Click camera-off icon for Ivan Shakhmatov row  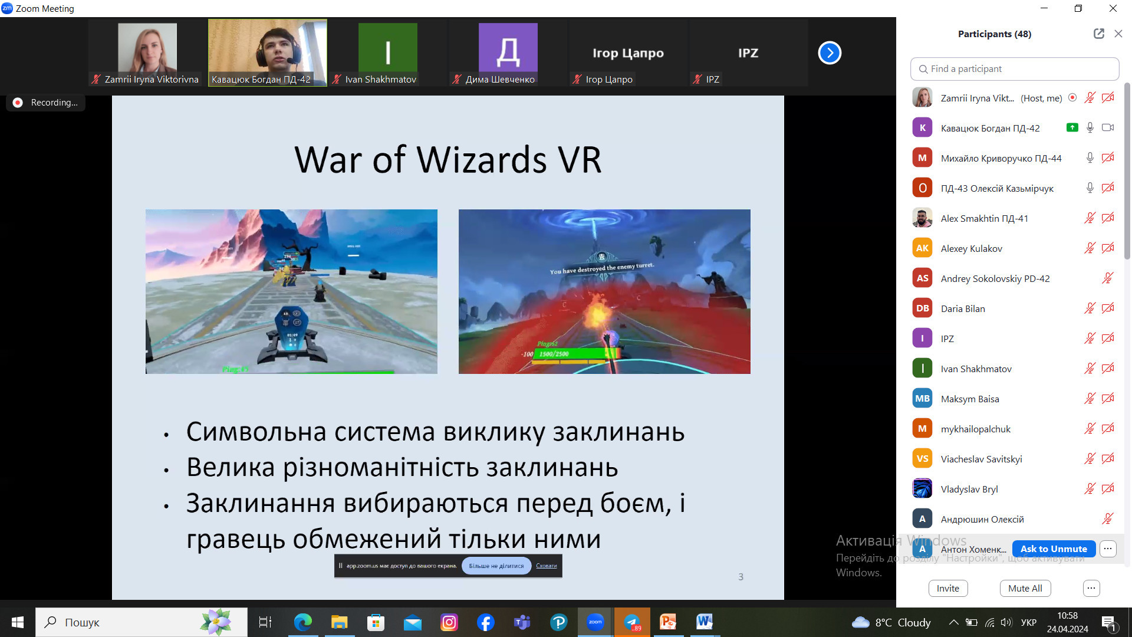pyautogui.click(x=1108, y=369)
